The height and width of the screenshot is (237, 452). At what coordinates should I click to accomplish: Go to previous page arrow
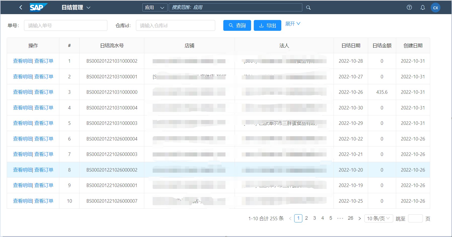tap(290, 218)
